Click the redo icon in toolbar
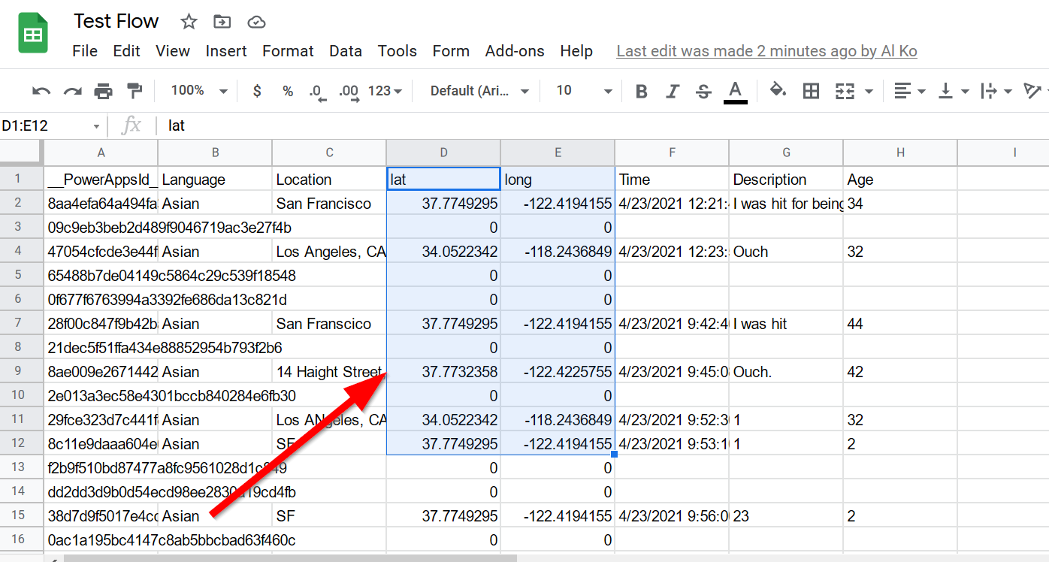1049x562 pixels. (x=72, y=92)
